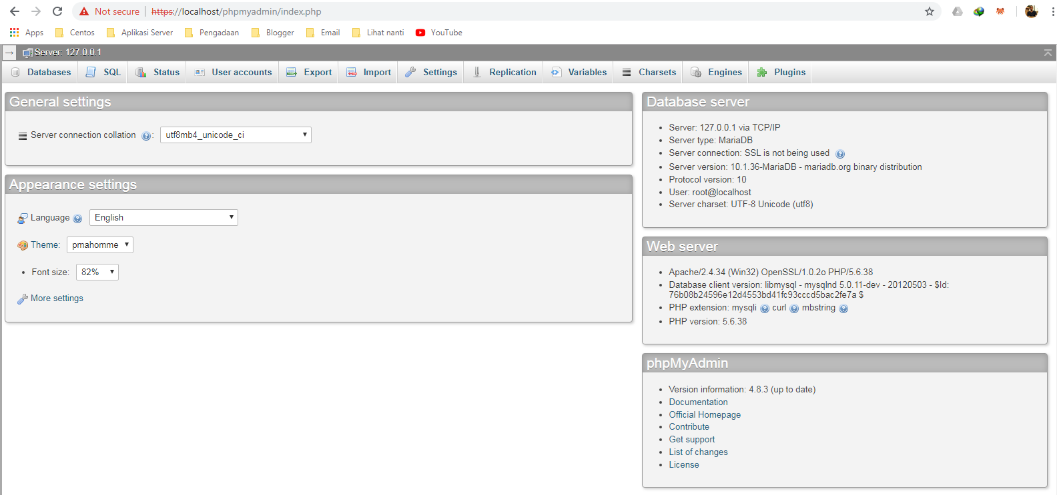1057x495 pixels.
Task: Visit the Official Homepage link
Action: coord(705,414)
